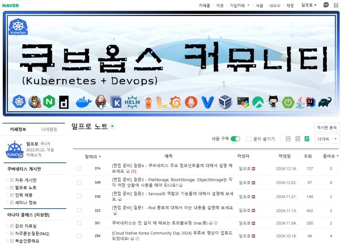Click the favorite star next to 일프로 노트
The height and width of the screenshot is (246, 344).
click(x=112, y=126)
